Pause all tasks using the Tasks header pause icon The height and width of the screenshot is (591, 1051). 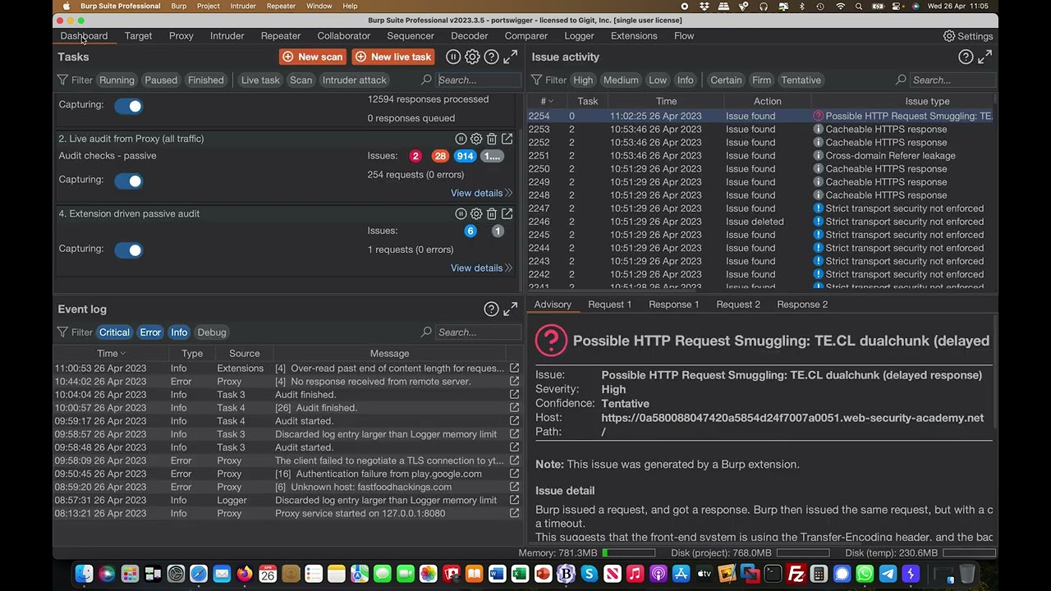(452, 57)
